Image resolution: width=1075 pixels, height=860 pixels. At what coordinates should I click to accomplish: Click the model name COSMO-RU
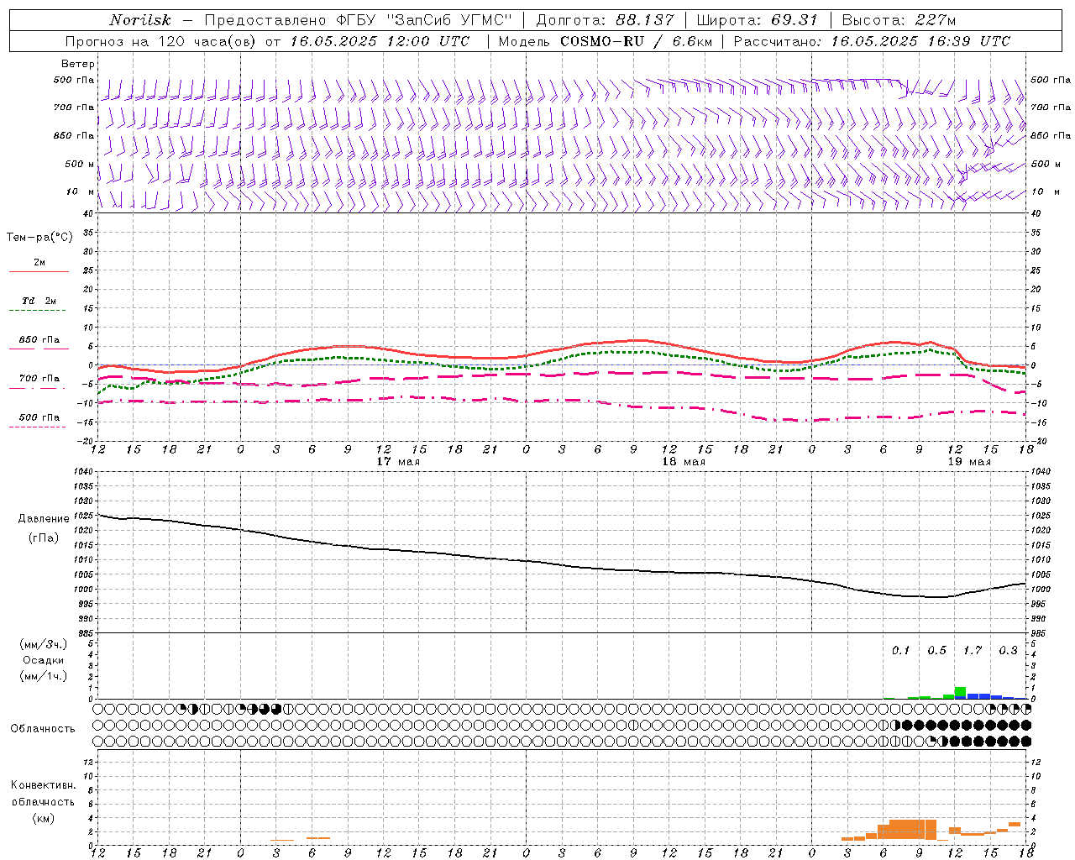click(x=602, y=41)
